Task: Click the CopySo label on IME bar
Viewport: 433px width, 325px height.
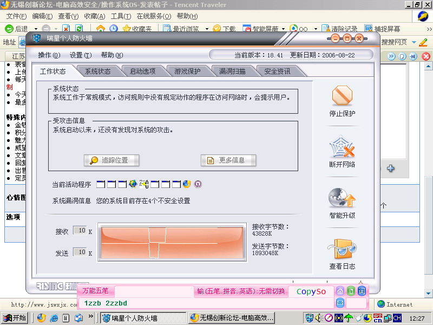Action: pyautogui.click(x=311, y=291)
